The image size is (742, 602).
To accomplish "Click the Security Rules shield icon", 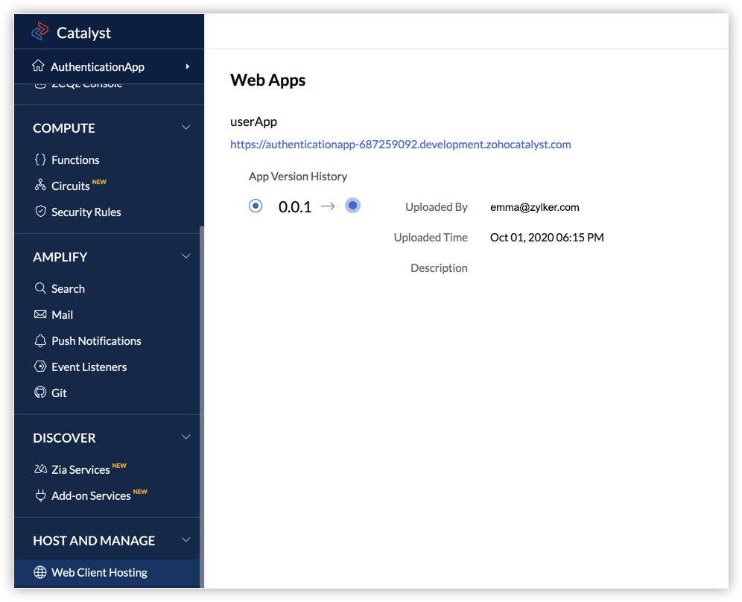I will coord(40,212).
